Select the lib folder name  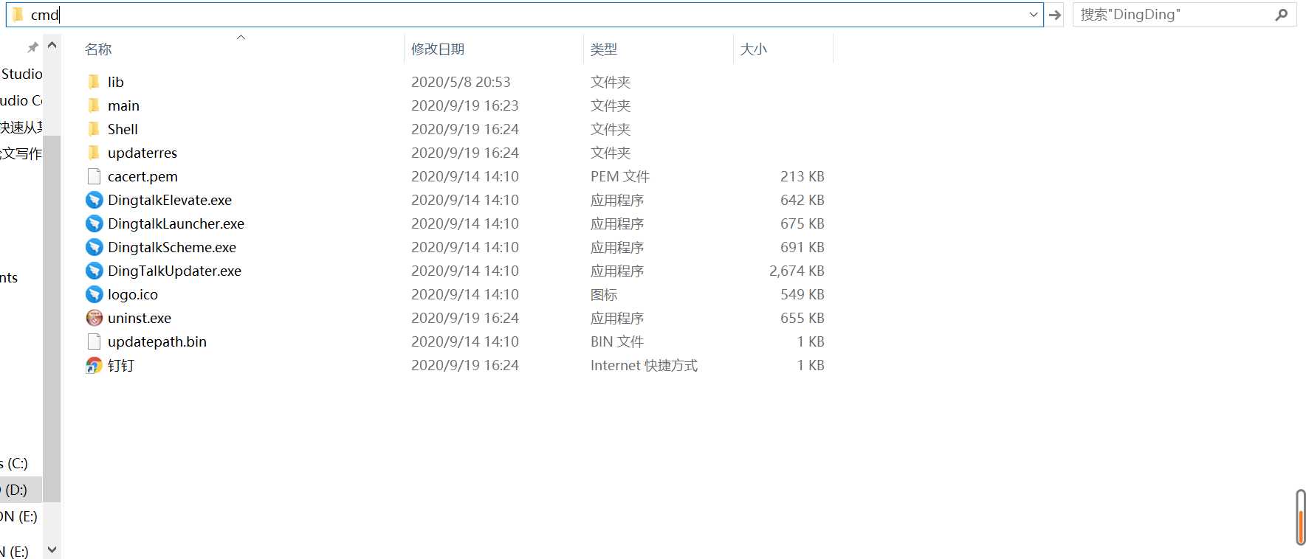pyautogui.click(x=116, y=82)
